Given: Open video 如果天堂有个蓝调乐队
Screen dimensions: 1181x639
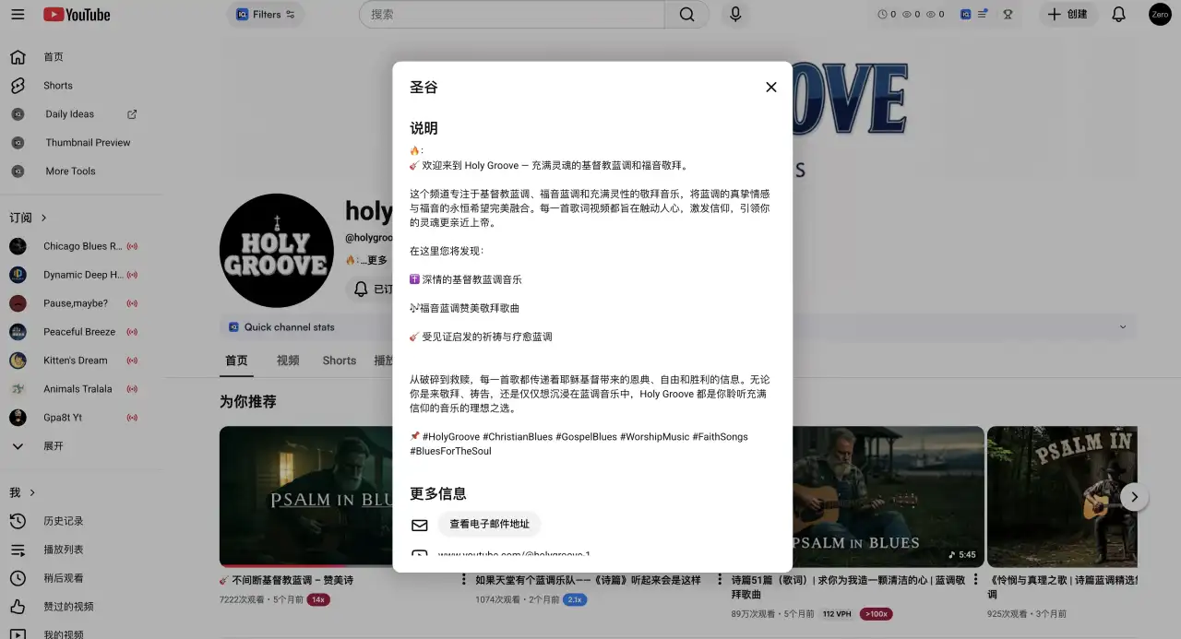Looking at the screenshot, I should (588, 580).
